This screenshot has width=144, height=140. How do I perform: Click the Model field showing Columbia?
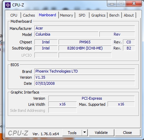pyautogui.click(x=66, y=34)
